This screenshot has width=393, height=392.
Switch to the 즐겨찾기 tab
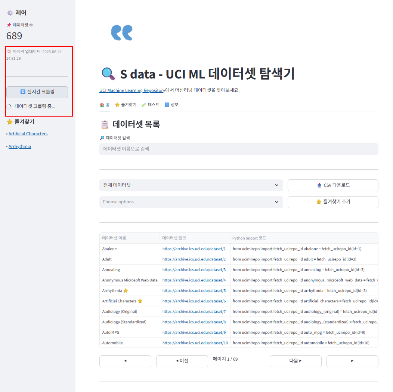coord(126,105)
